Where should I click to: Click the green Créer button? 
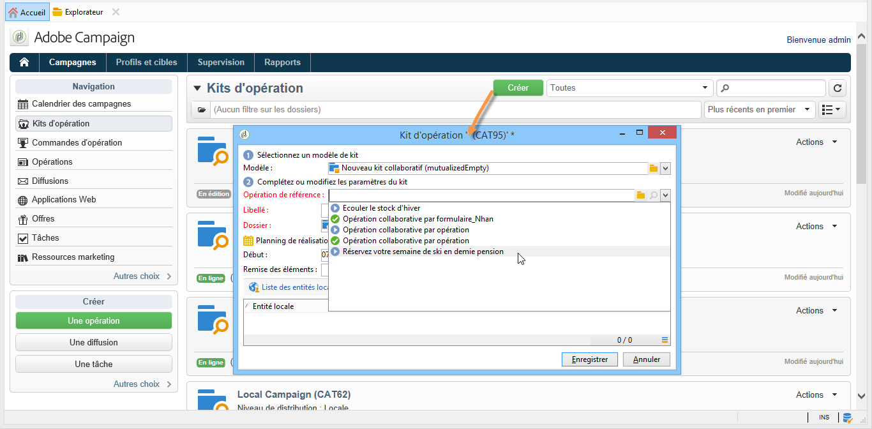pyautogui.click(x=518, y=88)
